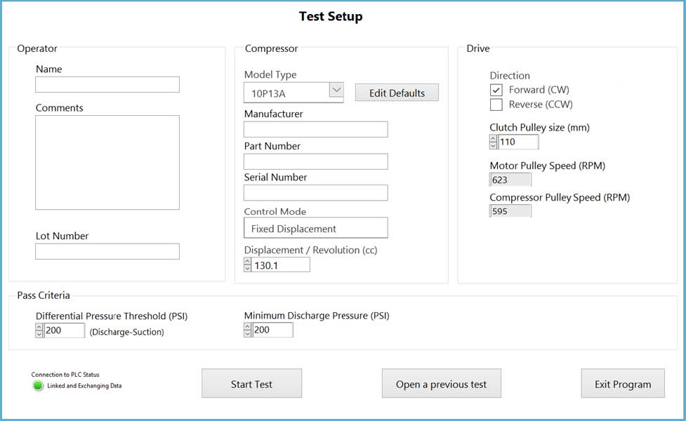Check the Forward (CW) direction checkbox
The height and width of the screenshot is (421, 686).
pos(496,90)
